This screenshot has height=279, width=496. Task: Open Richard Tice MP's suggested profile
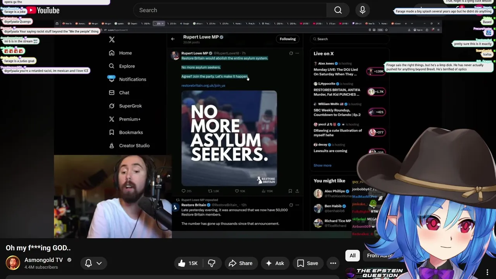click(x=333, y=223)
